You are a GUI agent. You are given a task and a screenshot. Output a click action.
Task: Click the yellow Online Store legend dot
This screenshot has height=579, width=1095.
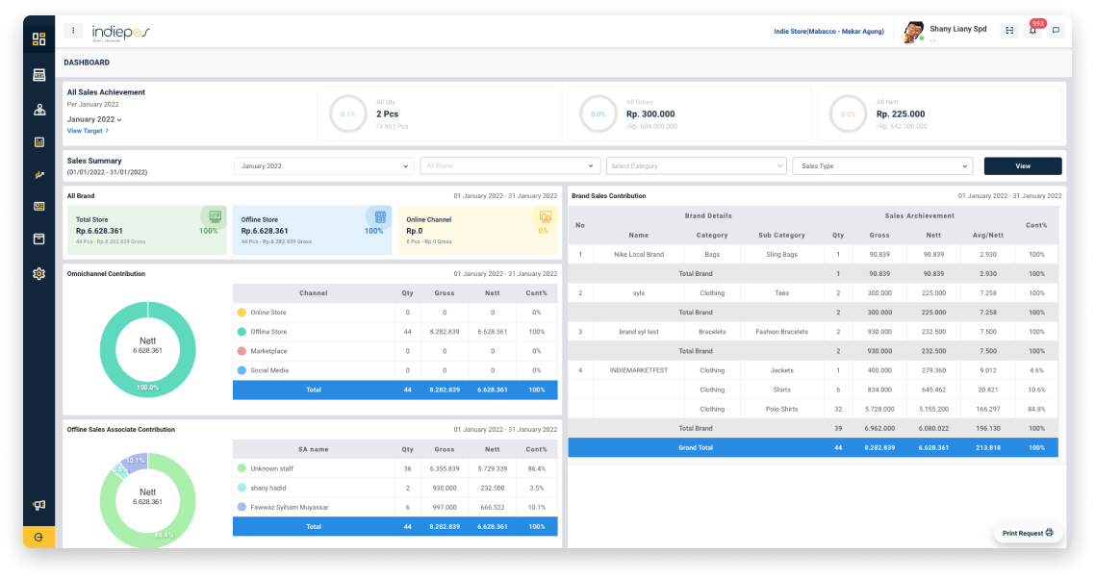point(242,313)
